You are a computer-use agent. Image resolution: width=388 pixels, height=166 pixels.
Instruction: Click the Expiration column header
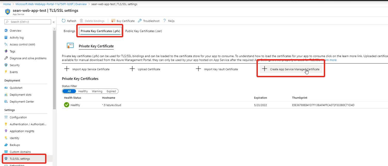[260, 98]
